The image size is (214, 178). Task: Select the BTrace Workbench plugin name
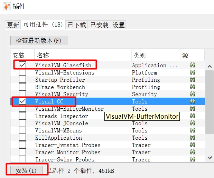(x=60, y=87)
